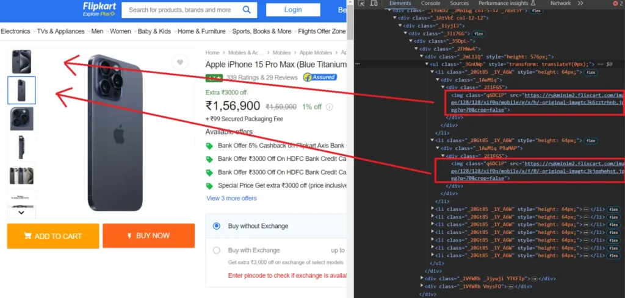Screen dimensions: 625x298
Task: Open the Electronics category dropdown
Action: [18, 31]
